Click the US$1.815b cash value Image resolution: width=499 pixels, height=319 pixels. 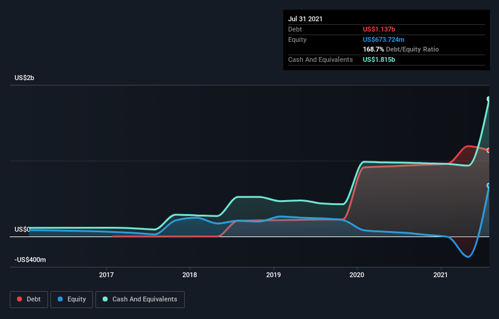(379, 59)
